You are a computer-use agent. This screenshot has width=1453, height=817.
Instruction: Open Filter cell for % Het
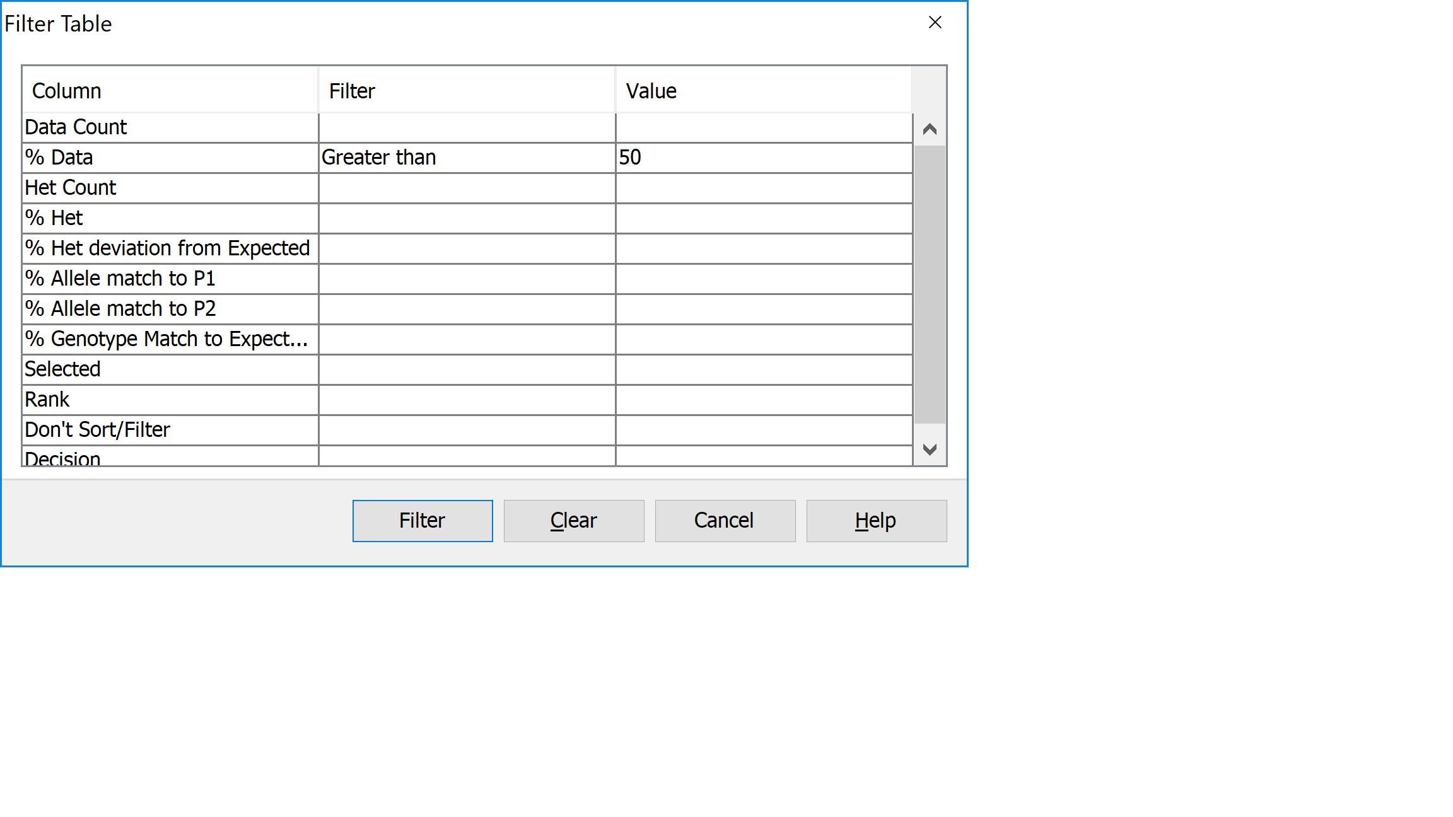tap(467, 218)
